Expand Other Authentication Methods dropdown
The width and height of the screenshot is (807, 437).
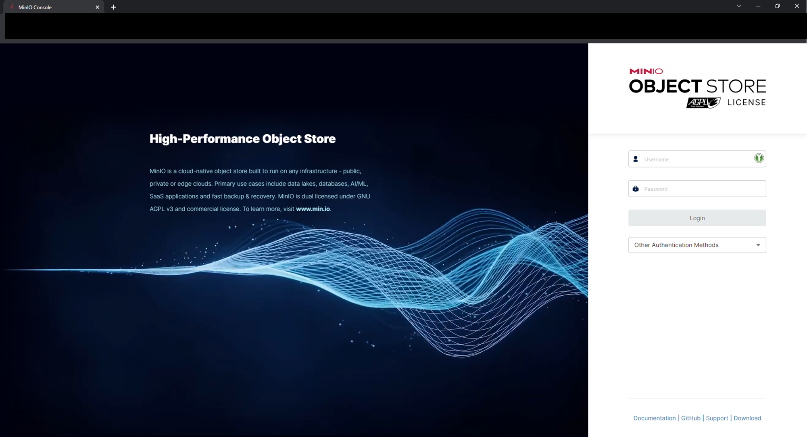[x=697, y=245]
